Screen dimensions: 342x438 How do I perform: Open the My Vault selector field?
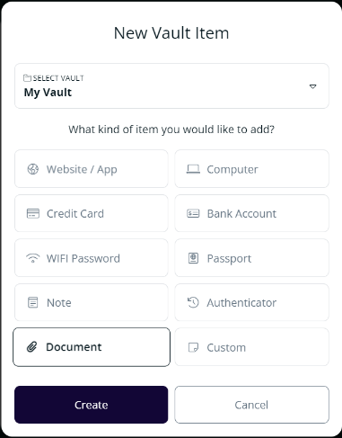point(171,86)
